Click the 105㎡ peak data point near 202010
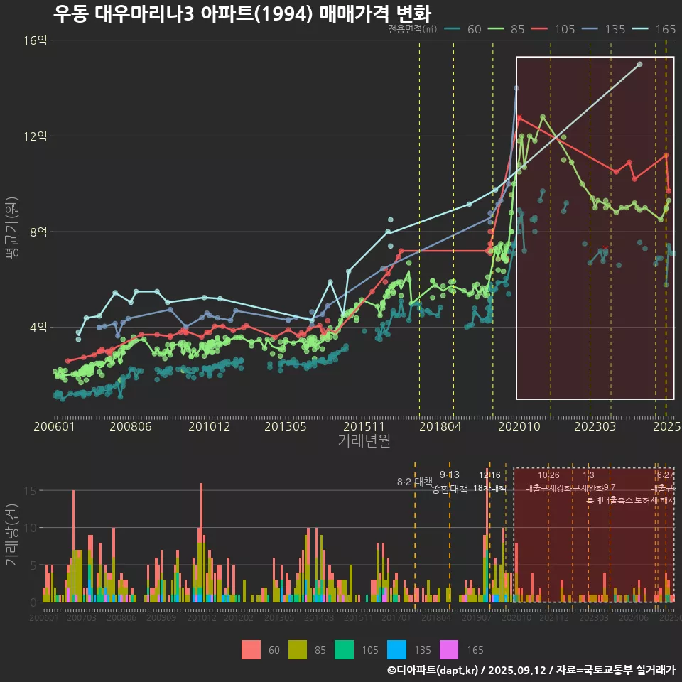Image resolution: width=682 pixels, height=682 pixels. (519, 117)
